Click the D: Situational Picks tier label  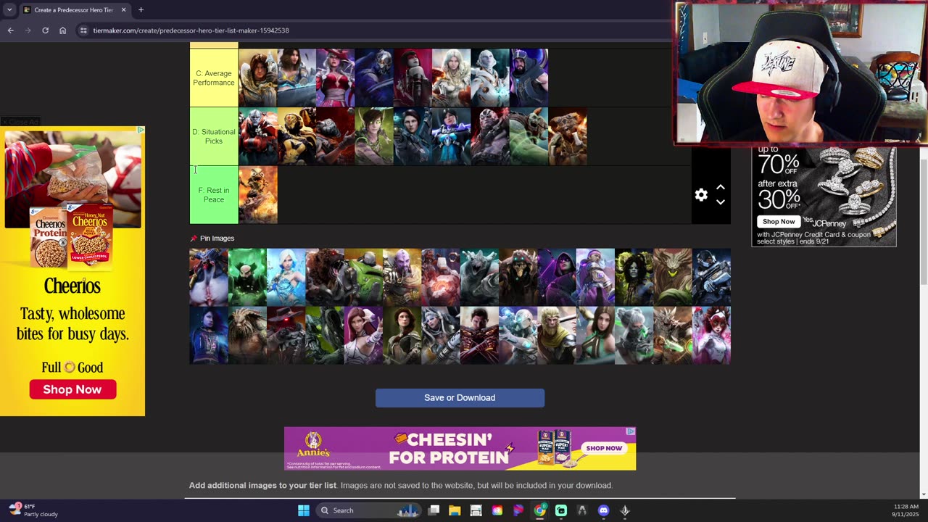pos(214,136)
